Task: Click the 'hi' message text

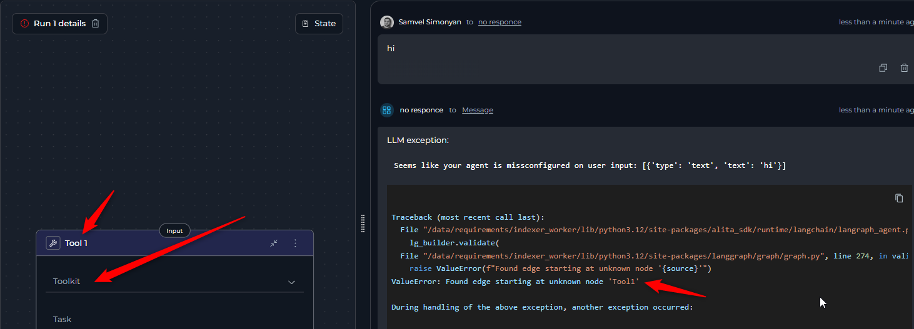Action: (391, 49)
